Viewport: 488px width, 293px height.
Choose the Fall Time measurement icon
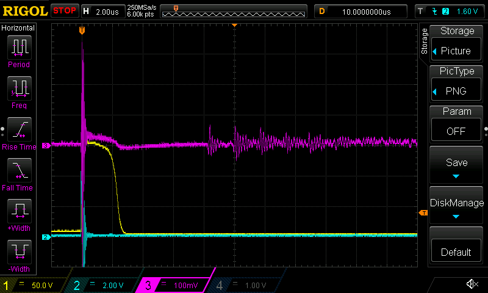tap(20, 170)
